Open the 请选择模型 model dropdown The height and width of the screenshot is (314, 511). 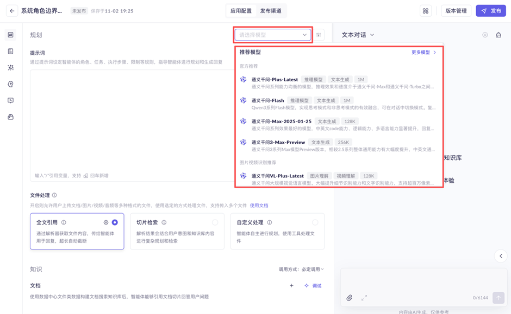click(x=272, y=35)
